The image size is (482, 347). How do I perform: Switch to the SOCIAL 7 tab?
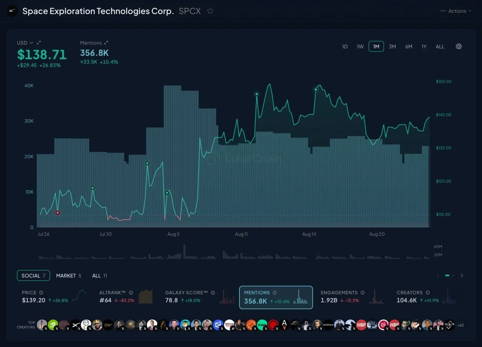click(x=34, y=275)
